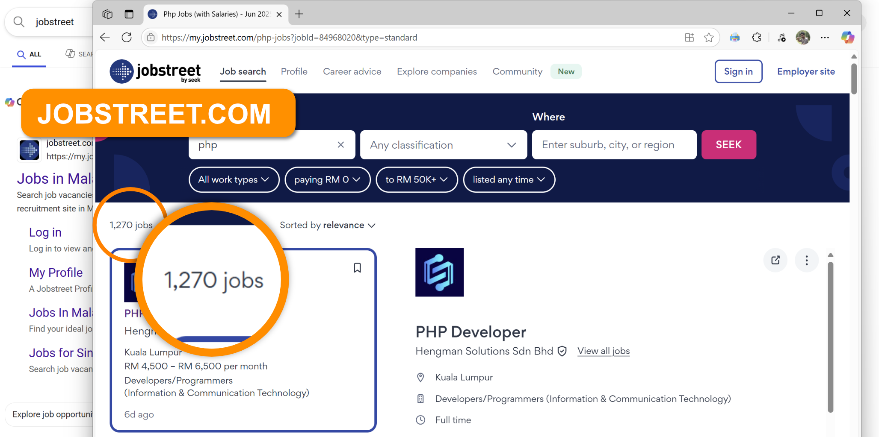Viewport: 879px width, 437px height.
Task: Click the job detail panel scrollbar
Action: coord(830,337)
